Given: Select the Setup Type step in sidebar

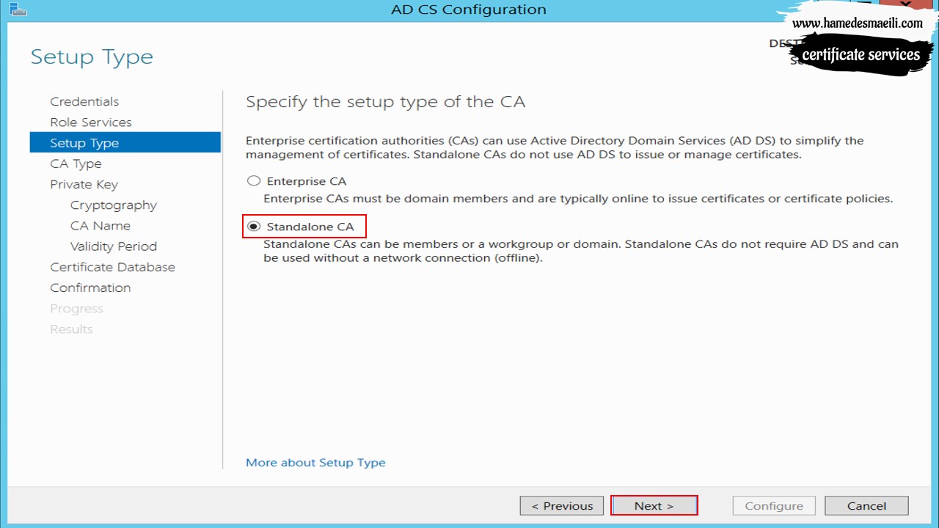Looking at the screenshot, I should click(x=125, y=142).
